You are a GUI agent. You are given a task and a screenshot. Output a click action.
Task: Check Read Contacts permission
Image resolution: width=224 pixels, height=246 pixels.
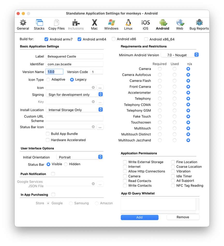pos(125,181)
